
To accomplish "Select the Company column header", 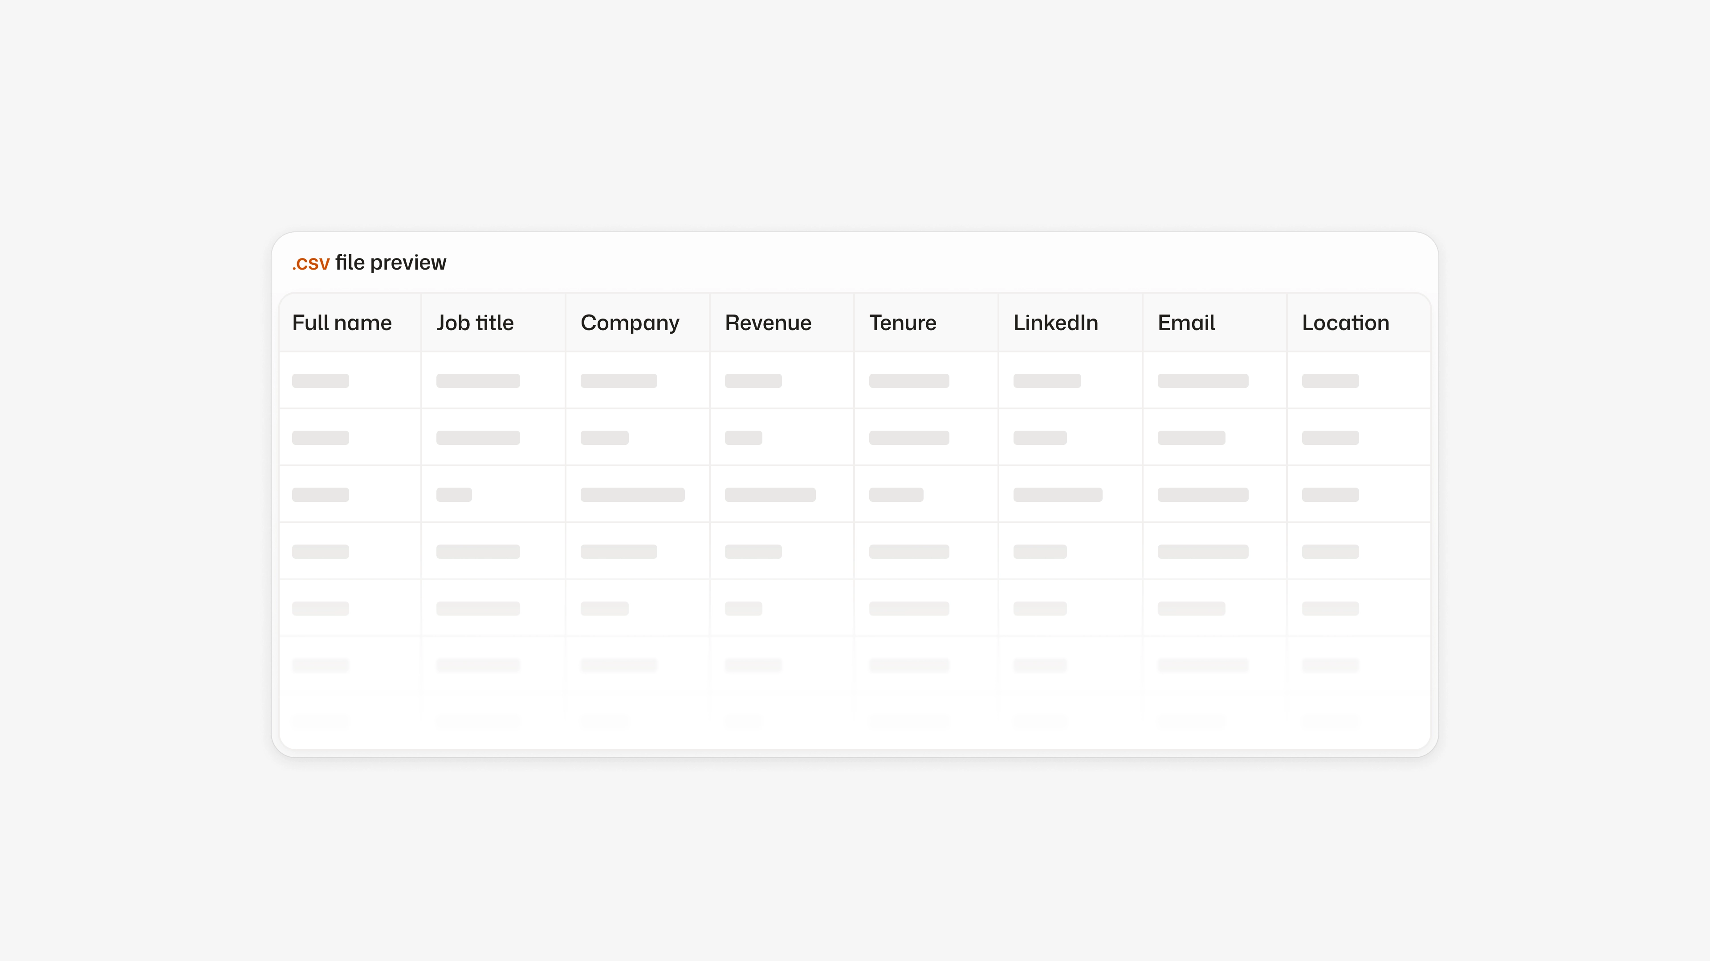I will (x=629, y=323).
